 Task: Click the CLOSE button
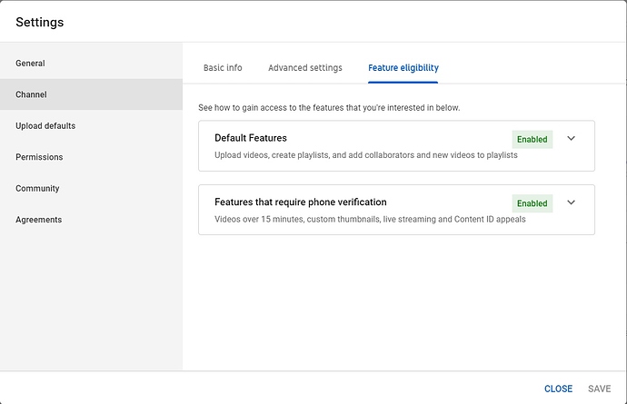[558, 389]
